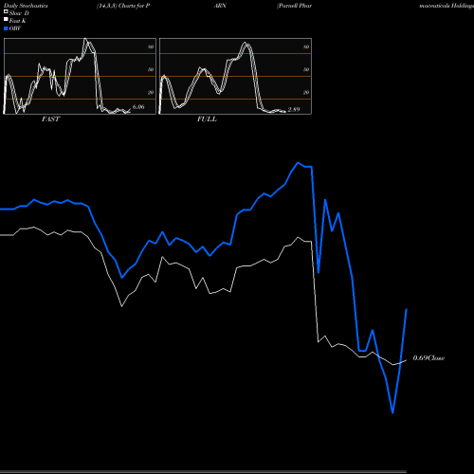Click the Fast K legend swatch
The height and width of the screenshot is (474, 474).
click(x=6, y=19)
